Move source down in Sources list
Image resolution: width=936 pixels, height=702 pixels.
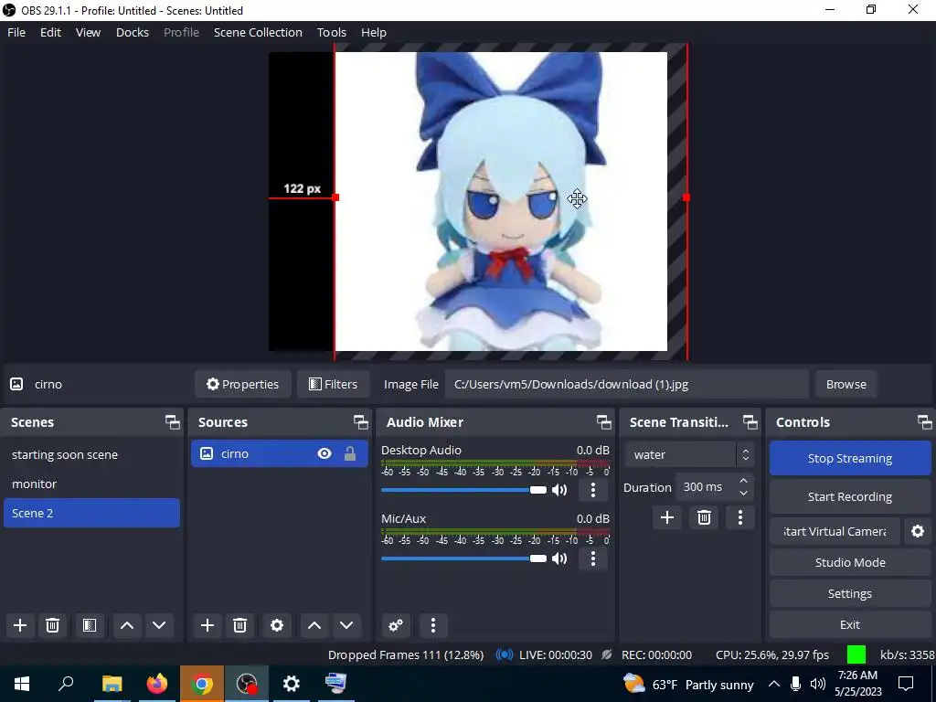coord(346,625)
